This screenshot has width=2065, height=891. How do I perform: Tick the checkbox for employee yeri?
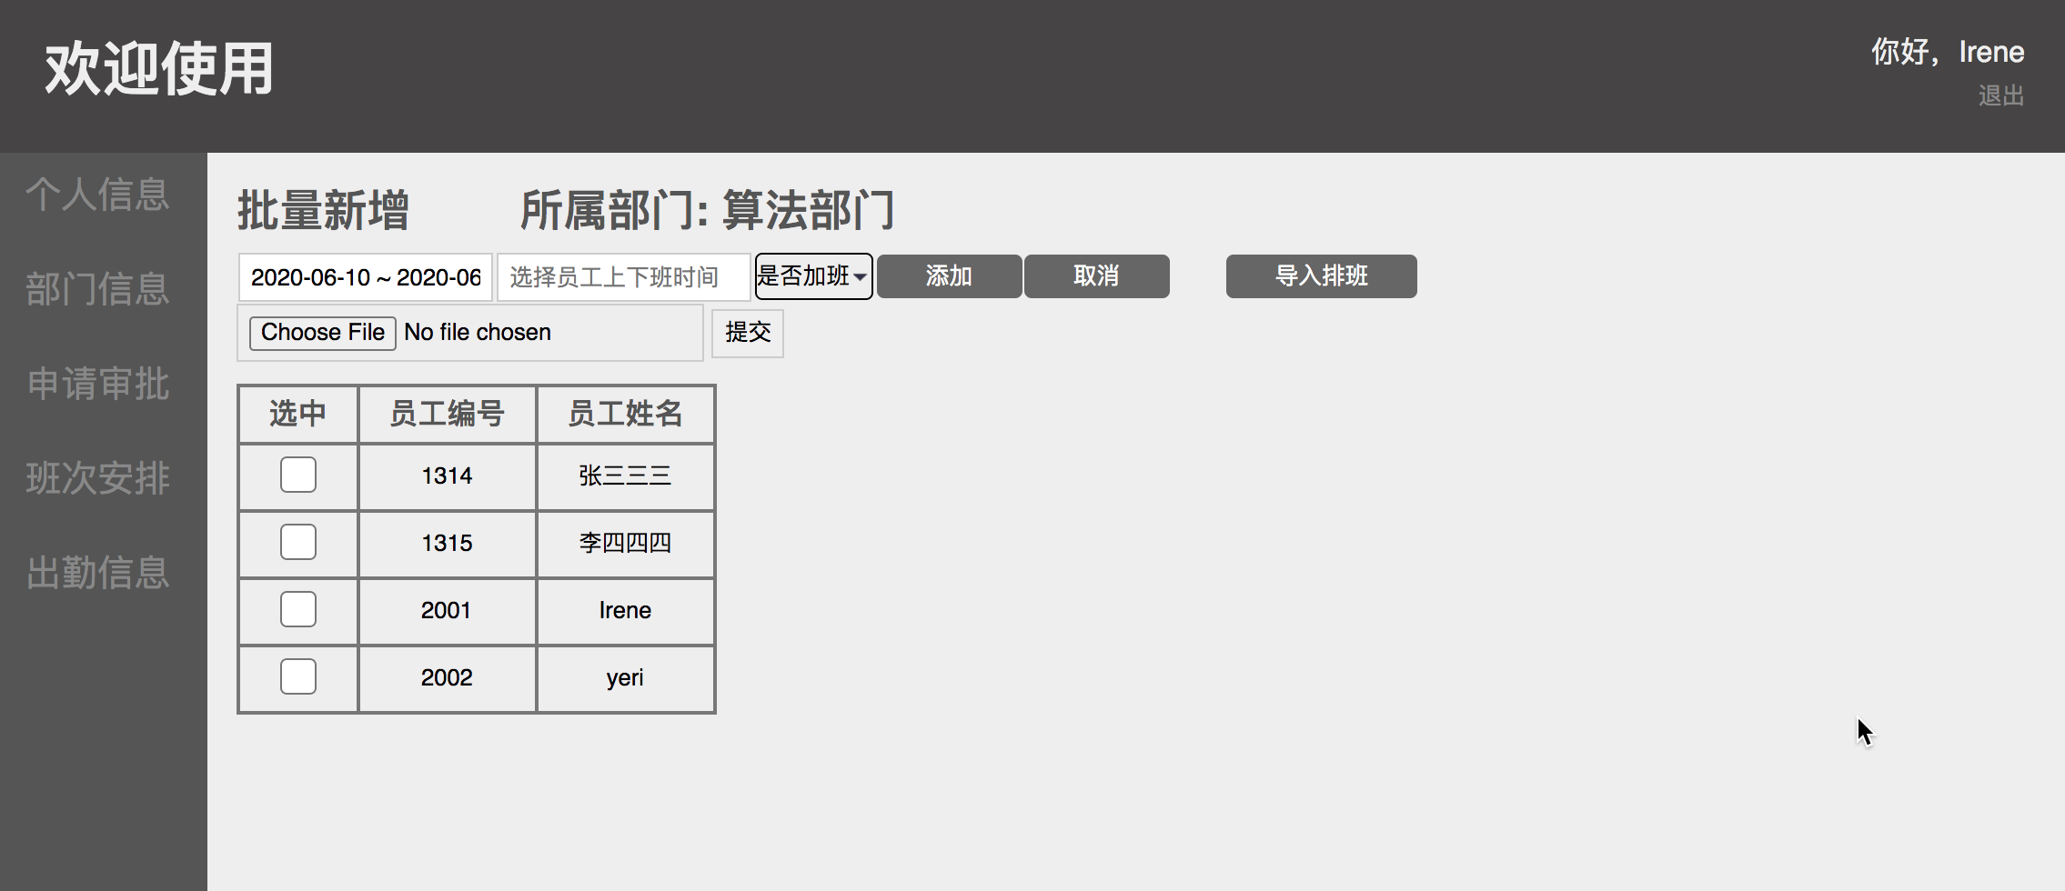[297, 676]
